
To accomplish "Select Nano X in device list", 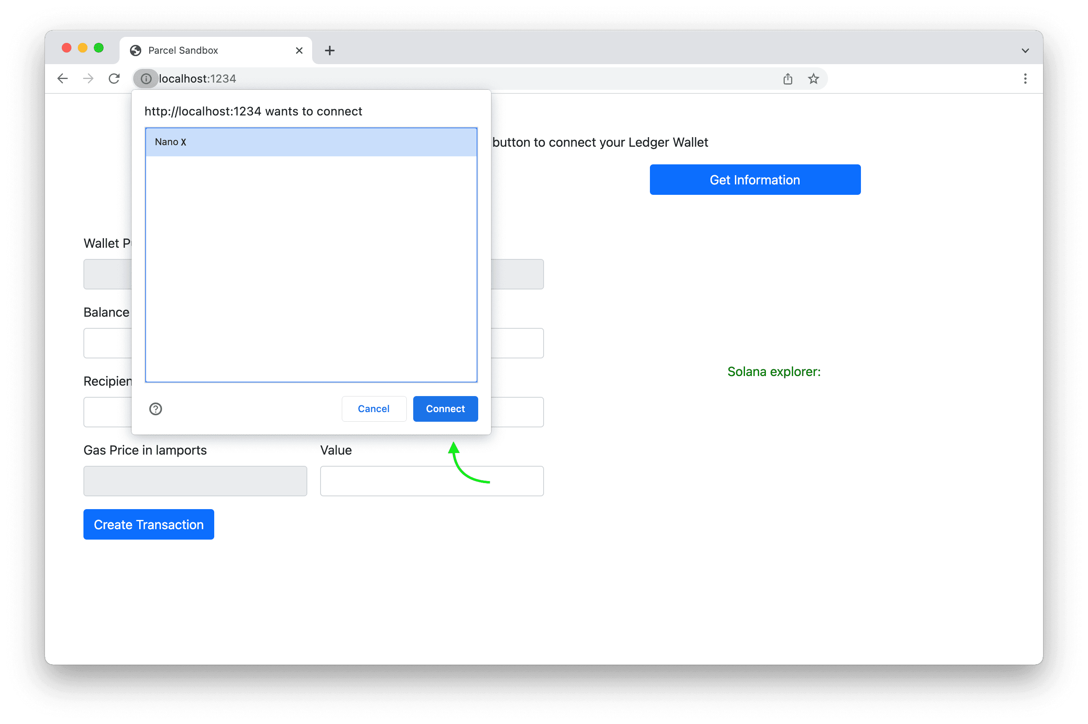I will click(311, 142).
